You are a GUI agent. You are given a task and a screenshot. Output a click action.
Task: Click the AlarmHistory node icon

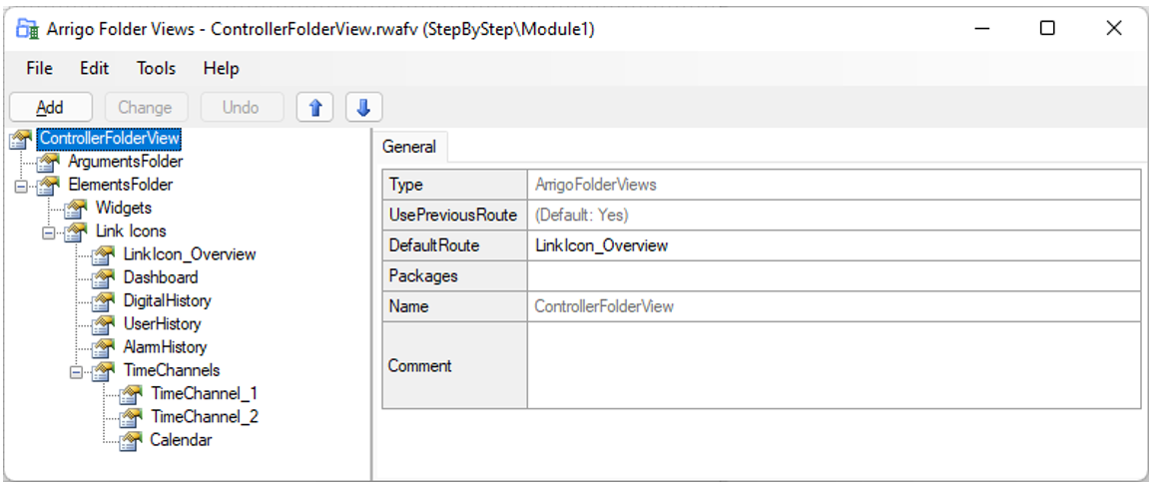pyautogui.click(x=104, y=347)
